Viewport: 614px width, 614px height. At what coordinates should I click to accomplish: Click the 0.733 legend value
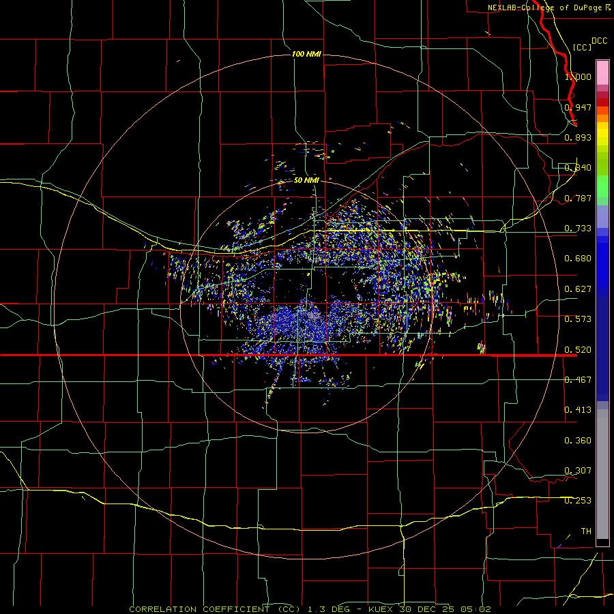pyautogui.click(x=578, y=229)
